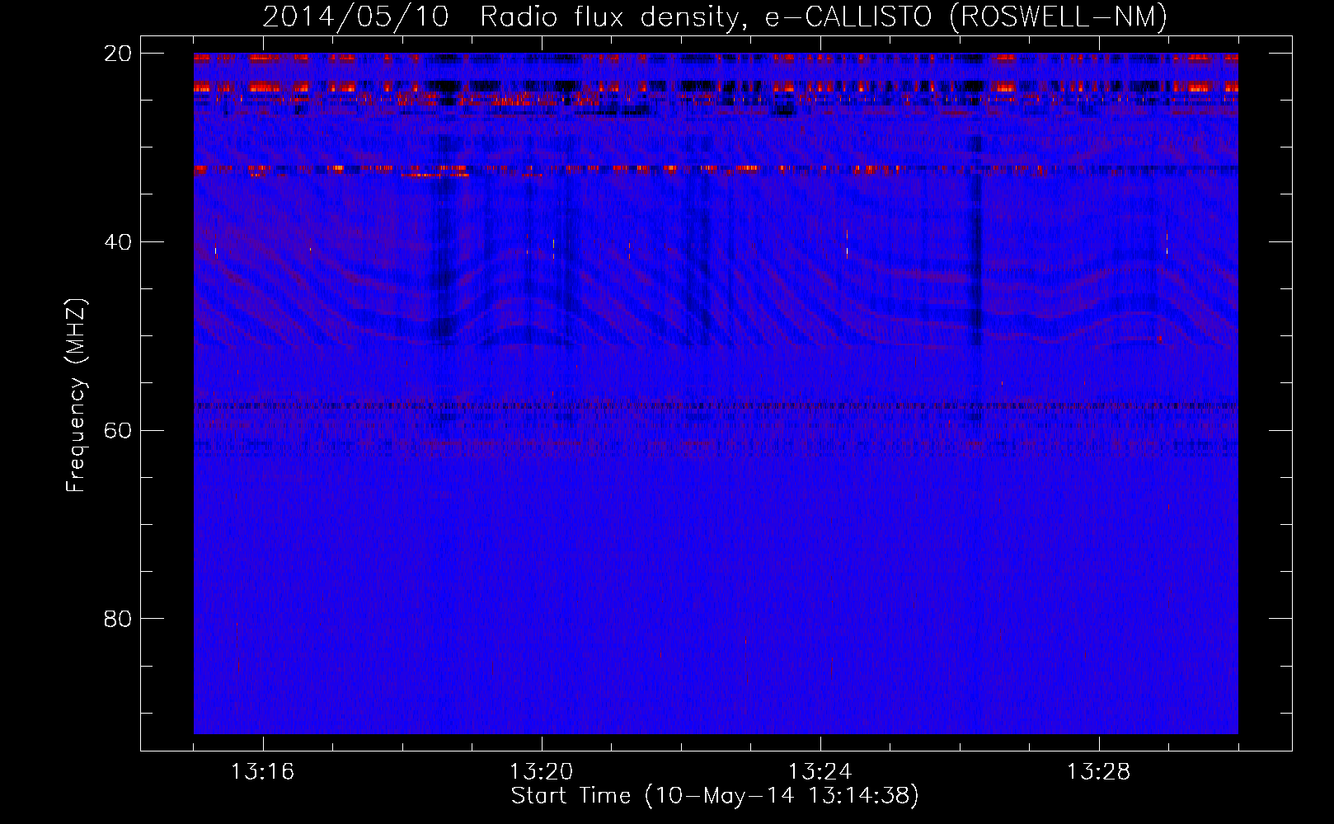Image resolution: width=1334 pixels, height=824 pixels.
Task: Click the "80" frequency tick label
Action: pyautogui.click(x=118, y=619)
